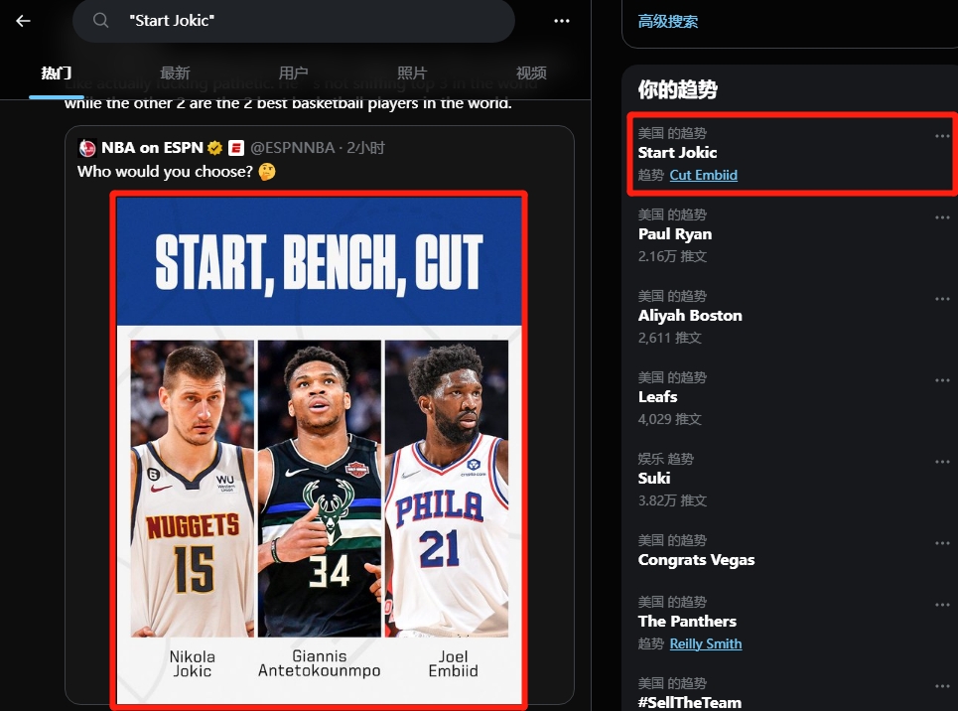Screen dimensions: 958x711
Task: Open more options for Aliyah Boston trend
Action: click(x=941, y=299)
